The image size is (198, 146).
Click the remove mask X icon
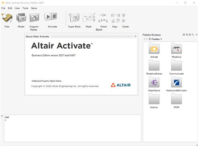click(x=94, y=17)
